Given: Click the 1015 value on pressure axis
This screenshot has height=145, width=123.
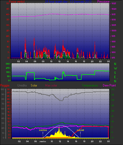Looking at the screenshot, I should point(114,14).
